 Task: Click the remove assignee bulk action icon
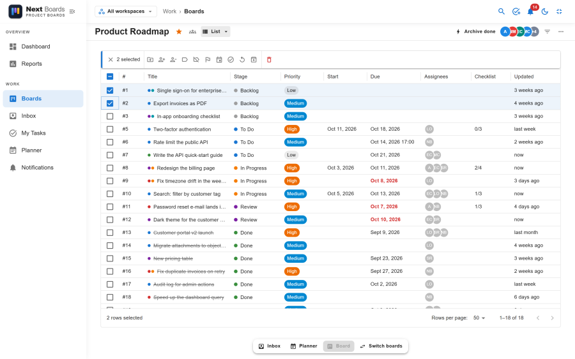[x=173, y=60]
